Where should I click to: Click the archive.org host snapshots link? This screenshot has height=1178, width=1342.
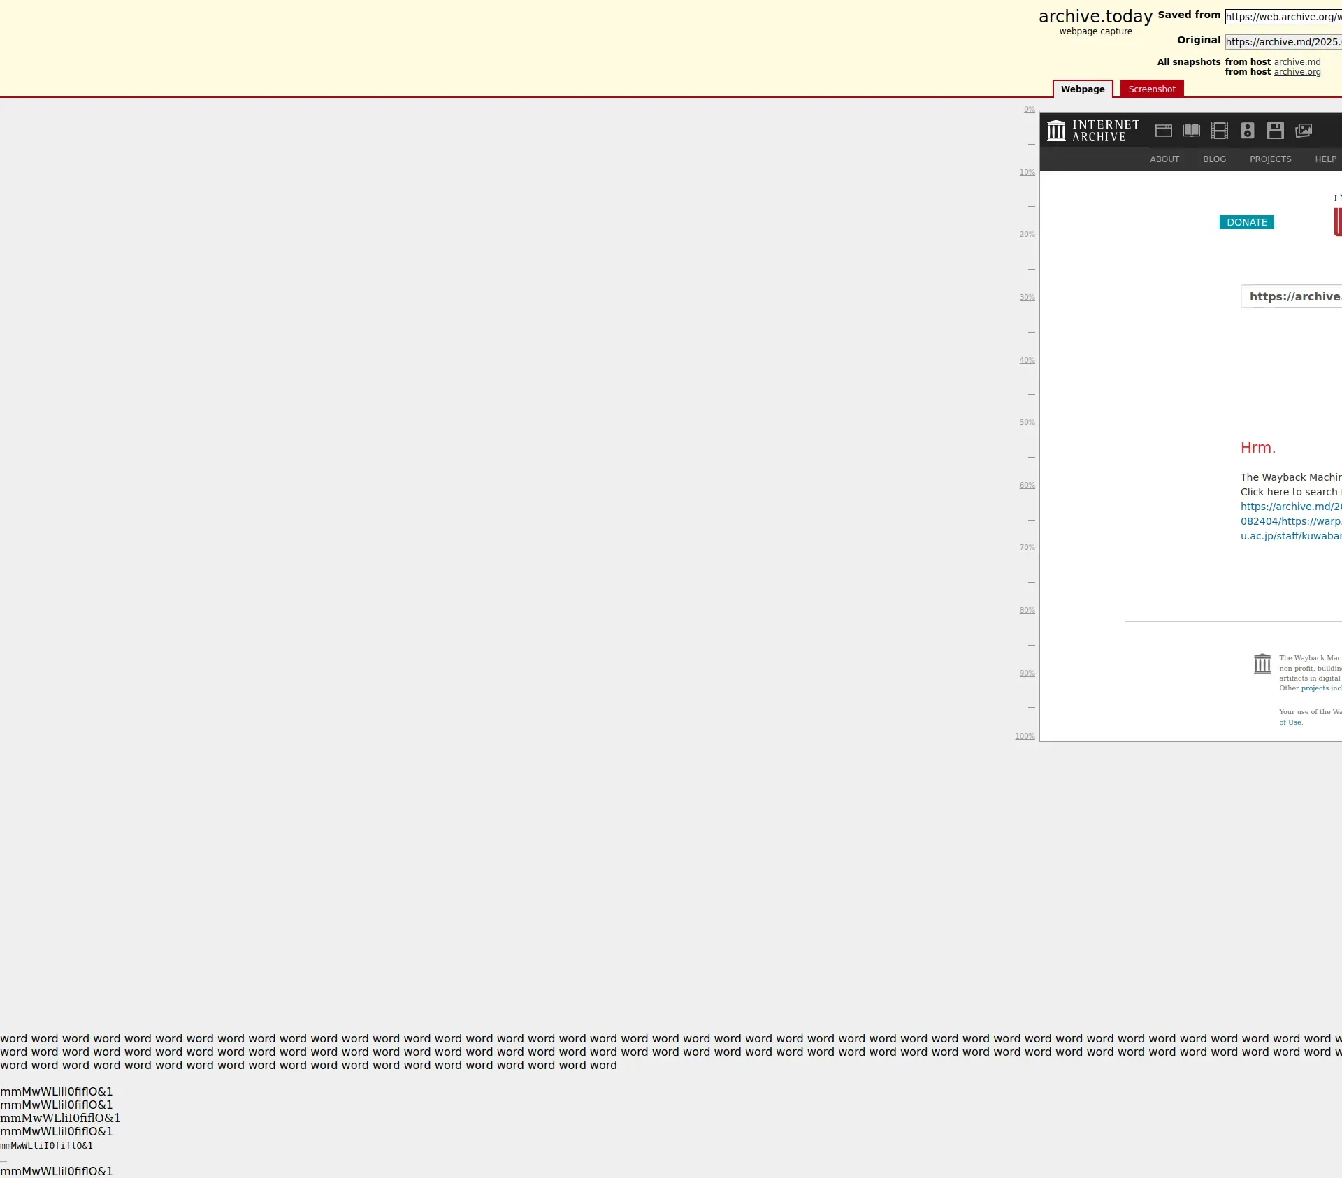pos(1297,72)
